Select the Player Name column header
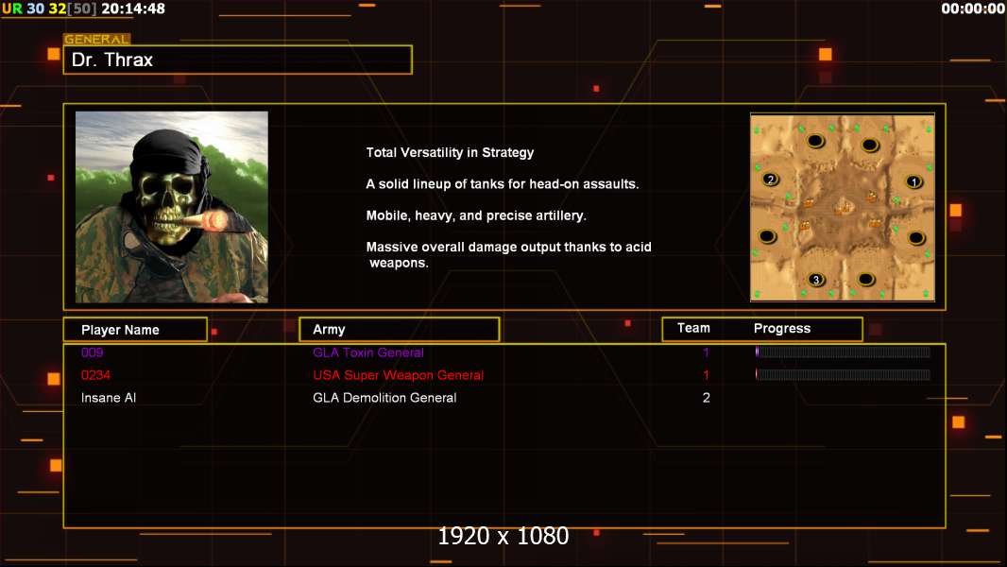Screen dimensions: 1007x567 point(135,330)
